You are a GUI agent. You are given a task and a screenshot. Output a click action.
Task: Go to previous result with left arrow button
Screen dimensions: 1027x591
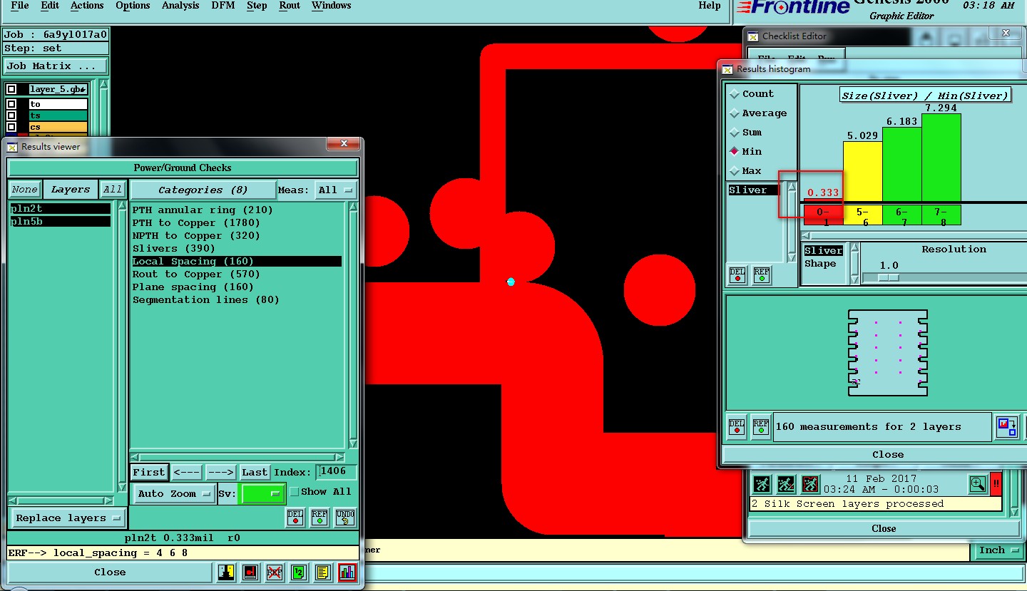coord(187,472)
